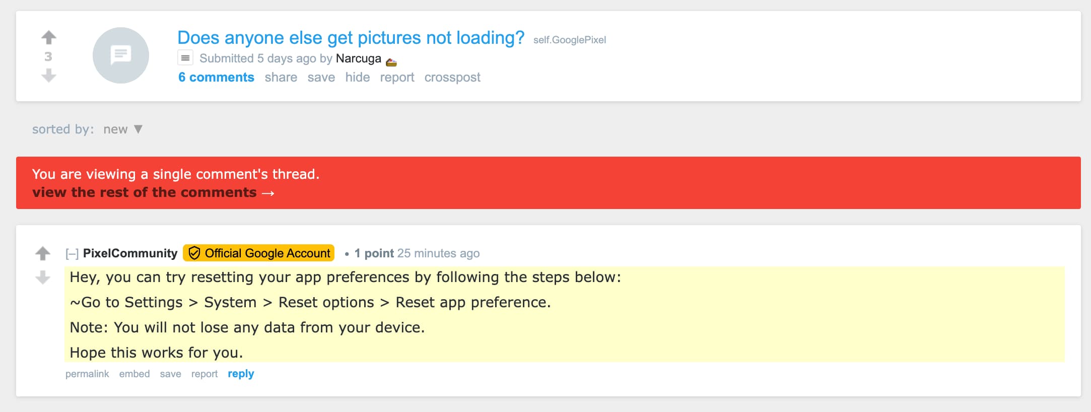Open the 6 comments link
Screen dimensions: 1091x412
click(x=216, y=78)
